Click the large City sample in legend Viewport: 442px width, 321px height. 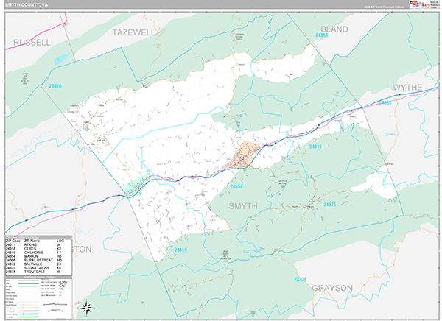pos(63,283)
